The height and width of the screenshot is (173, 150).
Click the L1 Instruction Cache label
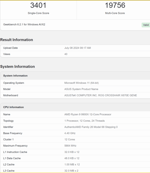coord(15,152)
